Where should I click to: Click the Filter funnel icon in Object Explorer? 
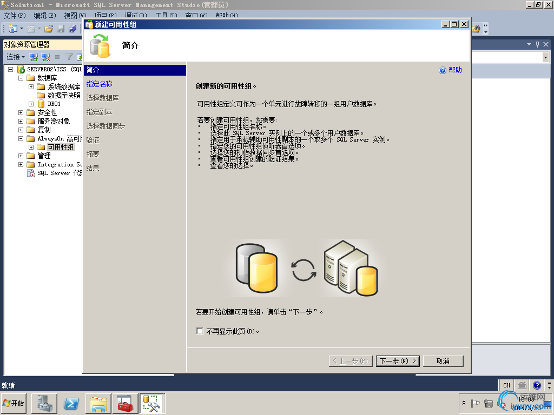click(x=69, y=57)
